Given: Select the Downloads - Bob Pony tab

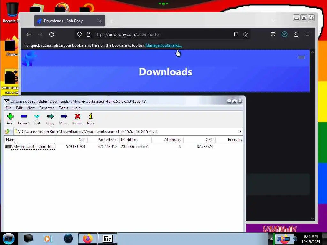Looking at the screenshot, I should coord(70,21).
